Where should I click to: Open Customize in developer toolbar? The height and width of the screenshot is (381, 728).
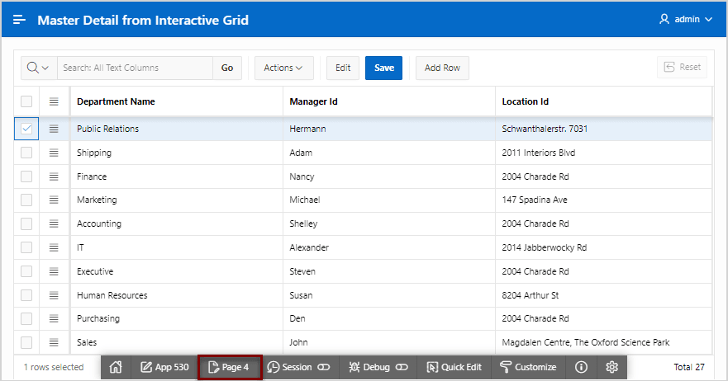(x=528, y=367)
